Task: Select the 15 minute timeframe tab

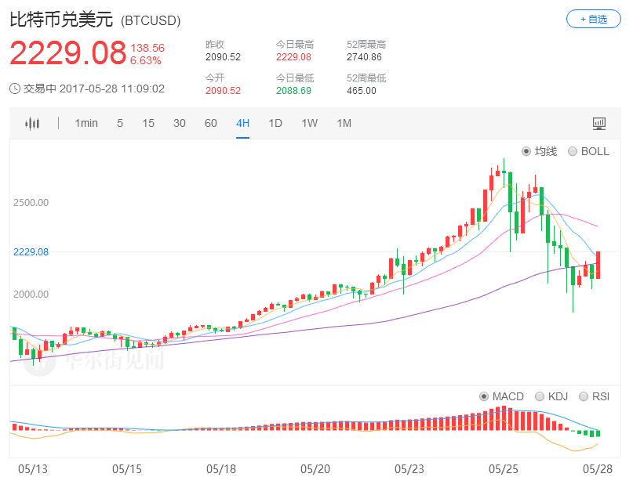Action: click(148, 123)
